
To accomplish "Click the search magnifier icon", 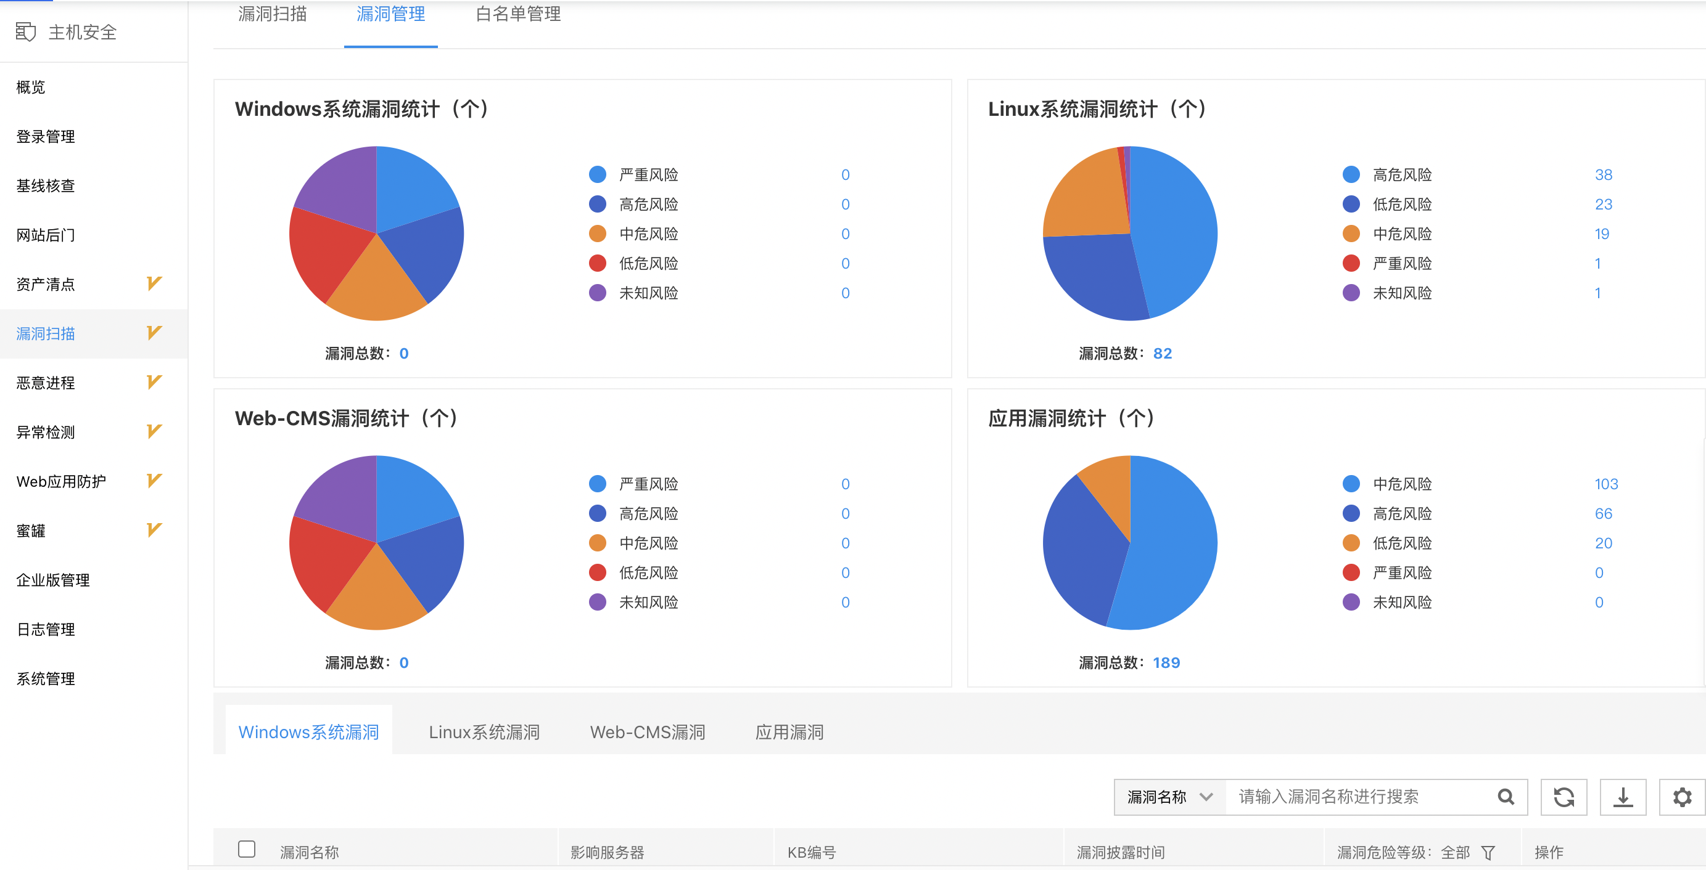I will tap(1506, 797).
